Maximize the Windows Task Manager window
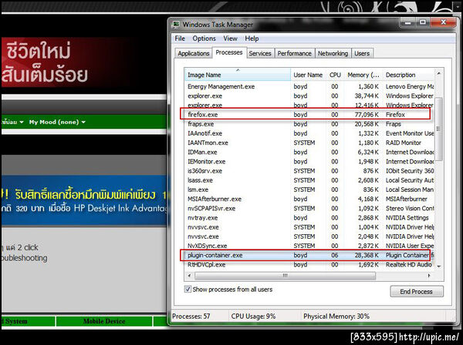The image size is (463, 345). click(x=423, y=22)
